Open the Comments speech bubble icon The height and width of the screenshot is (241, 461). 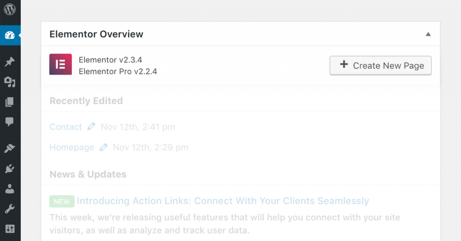tap(9, 122)
